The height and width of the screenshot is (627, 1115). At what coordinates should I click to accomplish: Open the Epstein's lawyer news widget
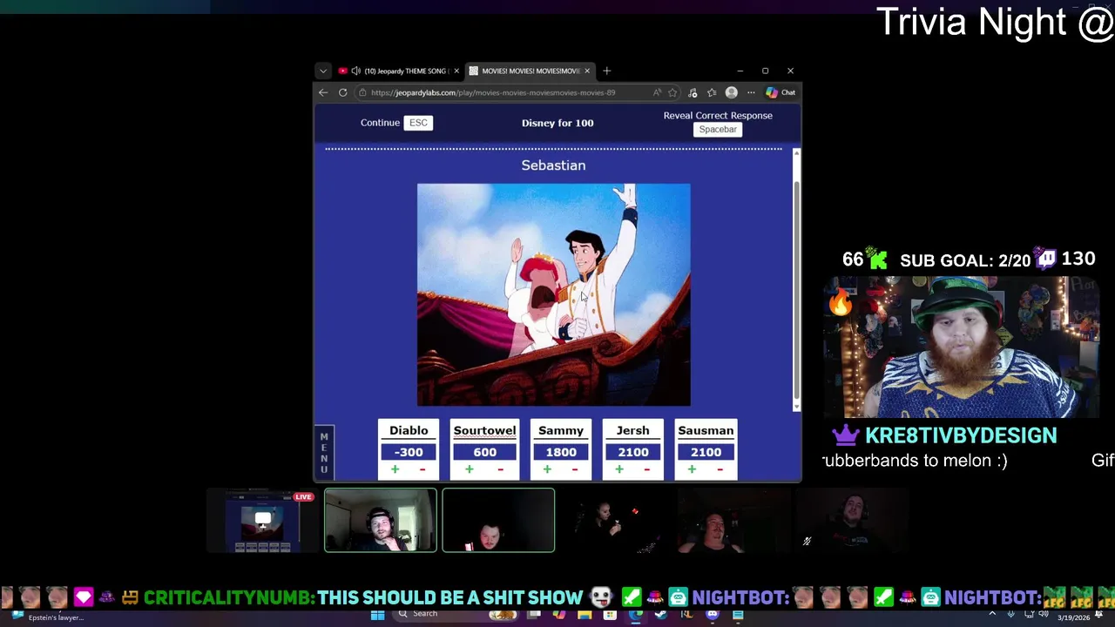click(48, 617)
